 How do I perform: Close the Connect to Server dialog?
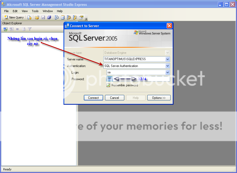click(x=169, y=26)
